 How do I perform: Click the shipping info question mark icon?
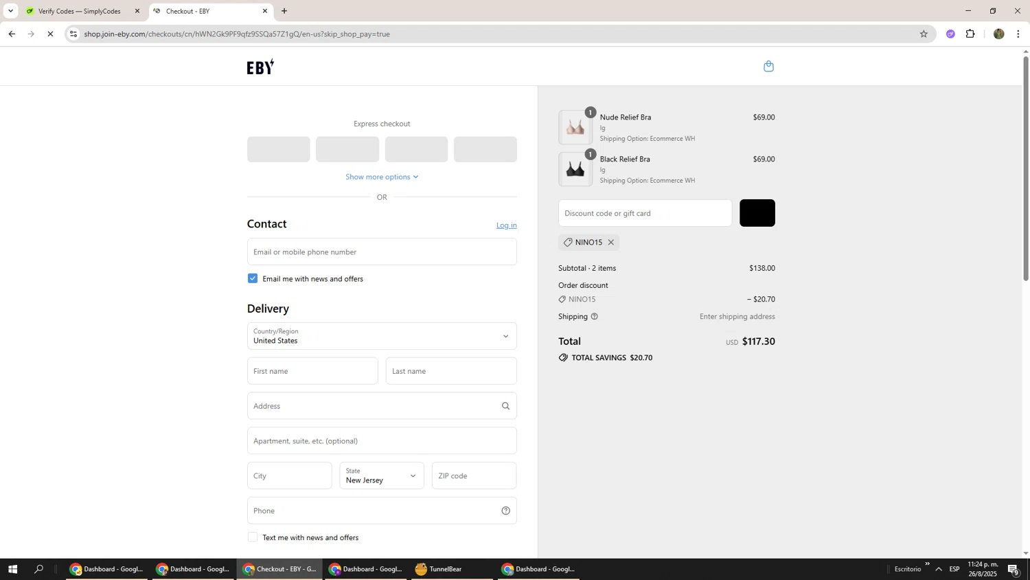tap(595, 317)
